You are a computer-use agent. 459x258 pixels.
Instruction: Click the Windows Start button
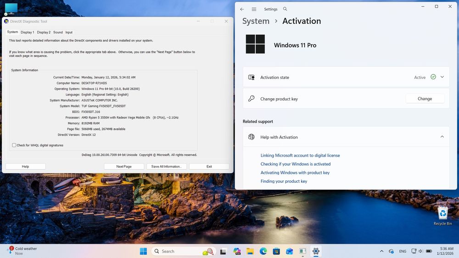143,251
